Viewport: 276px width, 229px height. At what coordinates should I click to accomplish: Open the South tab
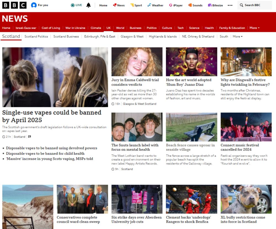(224, 37)
